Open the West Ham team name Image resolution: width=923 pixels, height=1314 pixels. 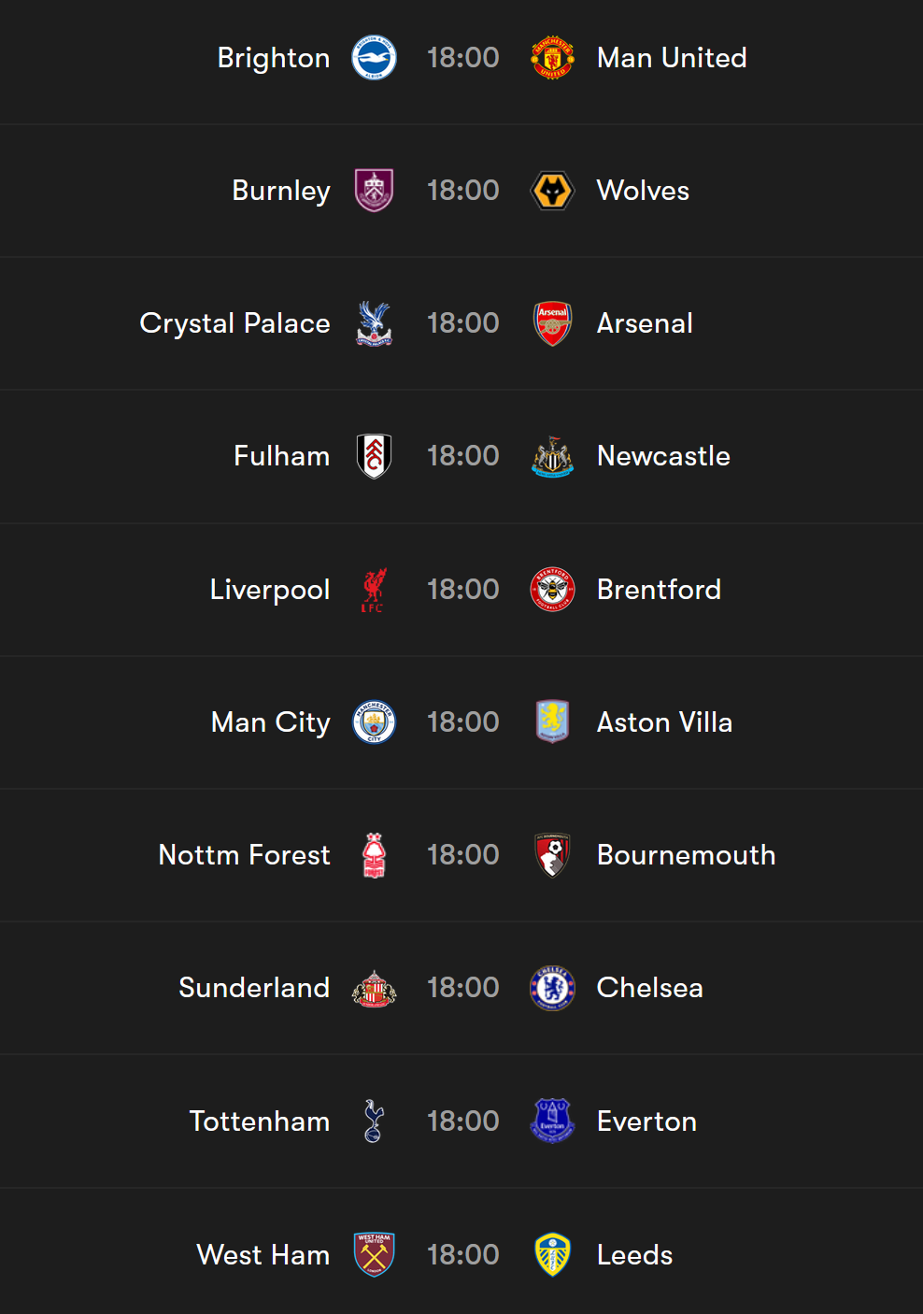[263, 1254]
